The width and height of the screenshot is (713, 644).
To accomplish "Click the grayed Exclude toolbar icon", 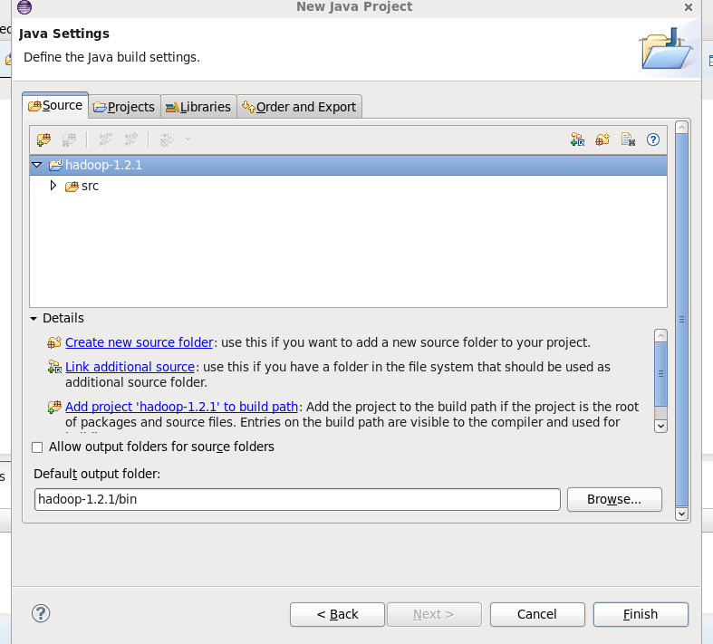I will (105, 139).
